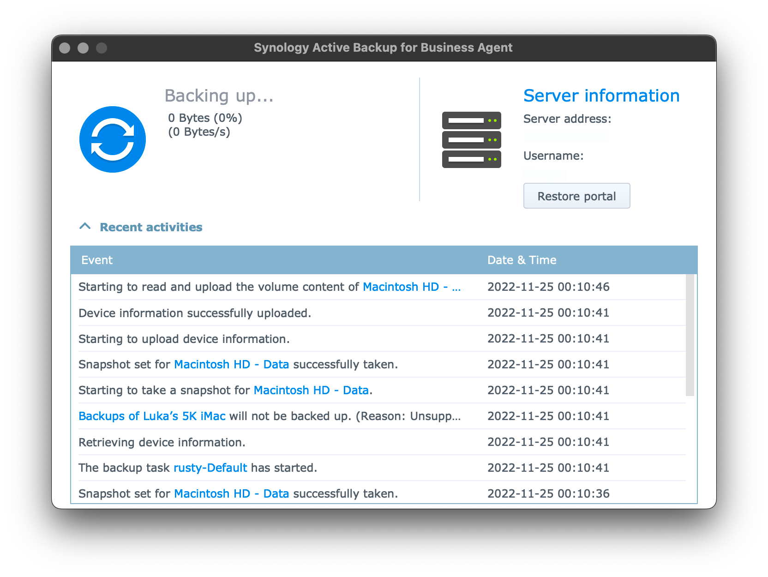The height and width of the screenshot is (577, 768).
Task: Click the '(0 Bytes/s)' transfer speed text
Action: 199,132
